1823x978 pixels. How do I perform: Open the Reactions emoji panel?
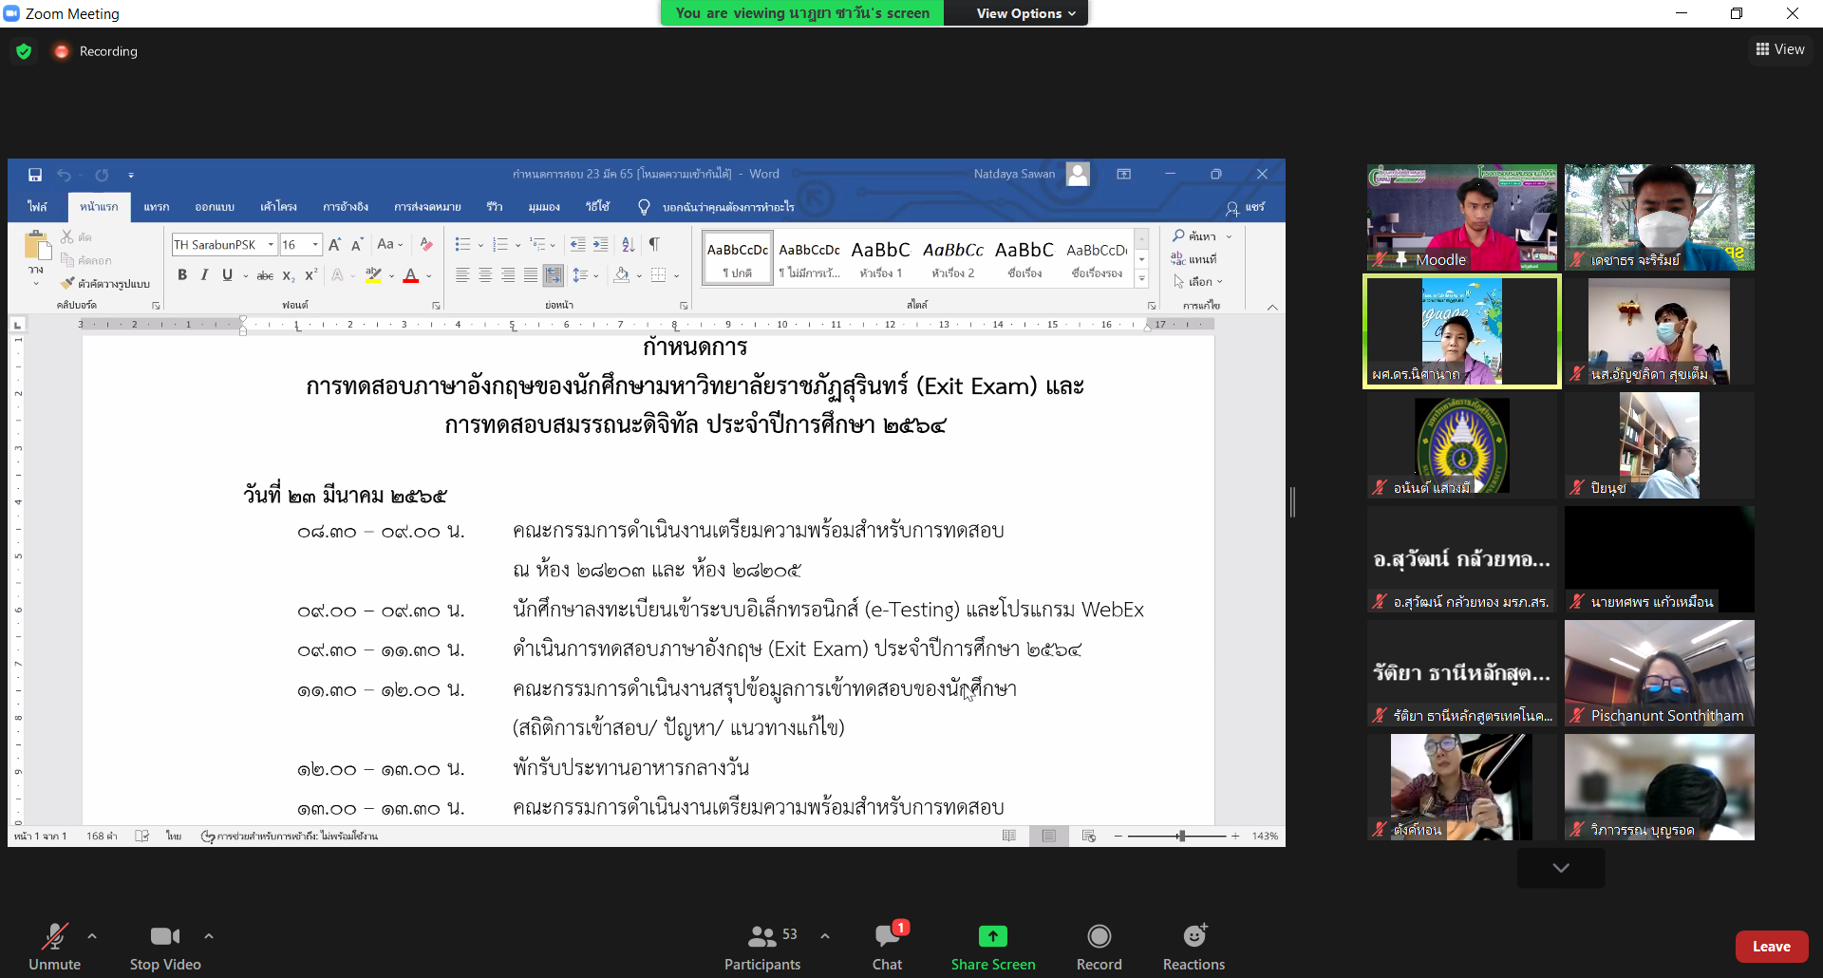pos(1193,937)
